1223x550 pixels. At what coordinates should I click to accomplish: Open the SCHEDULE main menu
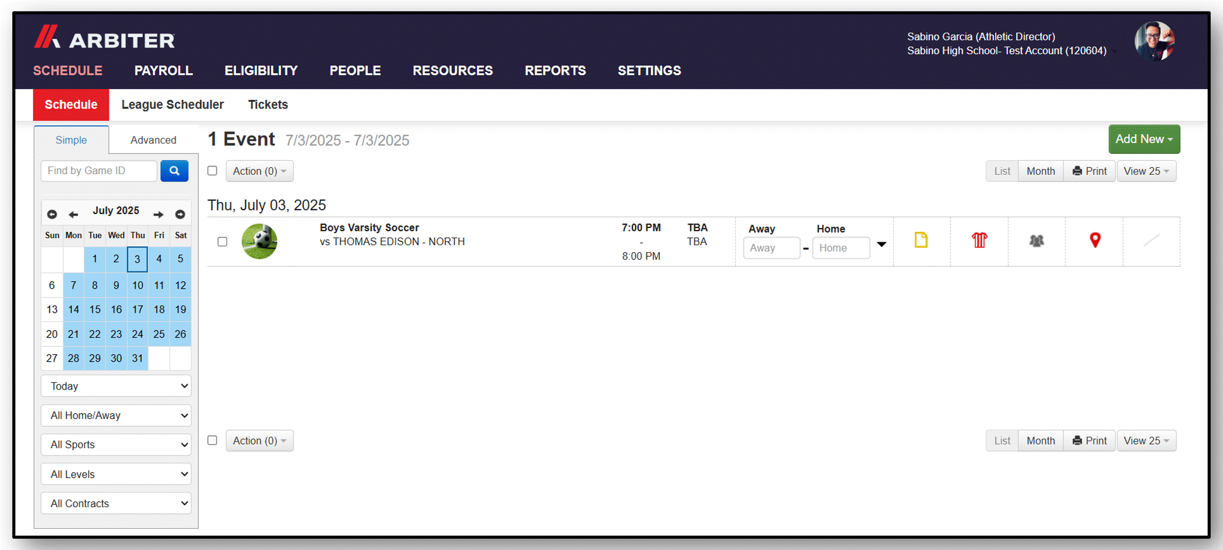pyautogui.click(x=68, y=70)
